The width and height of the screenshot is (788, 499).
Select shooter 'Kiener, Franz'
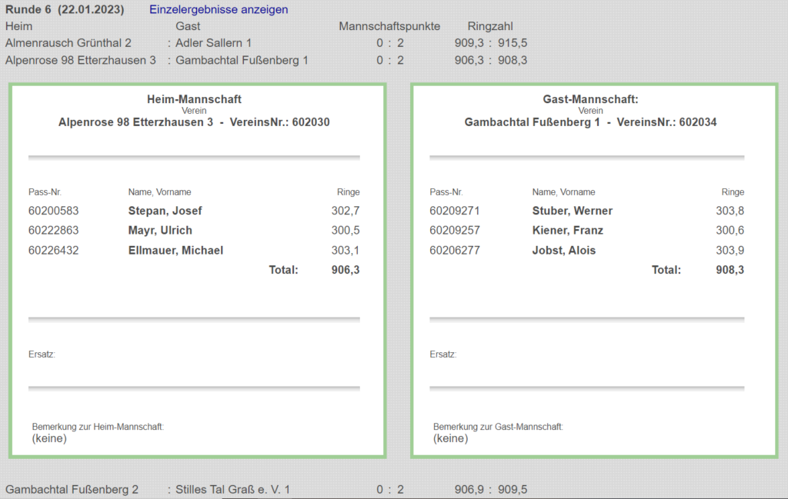click(567, 231)
